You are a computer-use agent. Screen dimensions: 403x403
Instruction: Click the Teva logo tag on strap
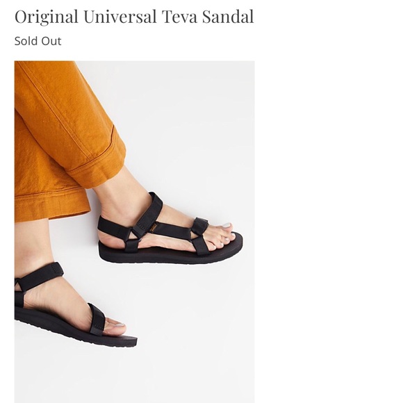click(x=154, y=227)
